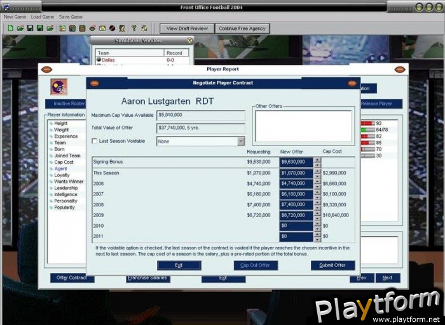This screenshot has height=325, width=445.
Task: Click the football toolbar icon
Action: tap(92, 28)
